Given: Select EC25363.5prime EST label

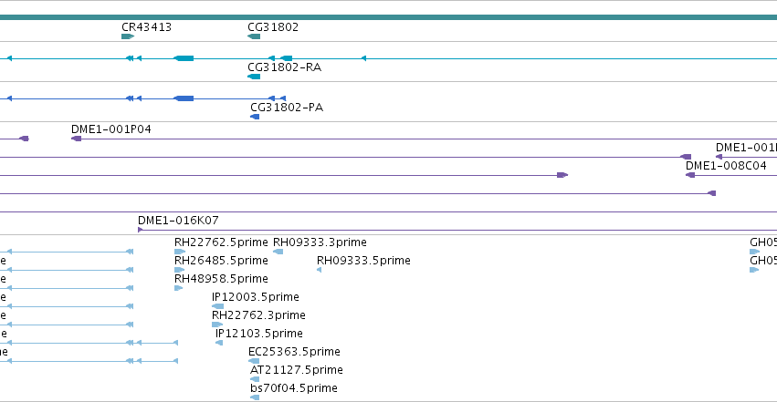Looking at the screenshot, I should click(x=294, y=352).
